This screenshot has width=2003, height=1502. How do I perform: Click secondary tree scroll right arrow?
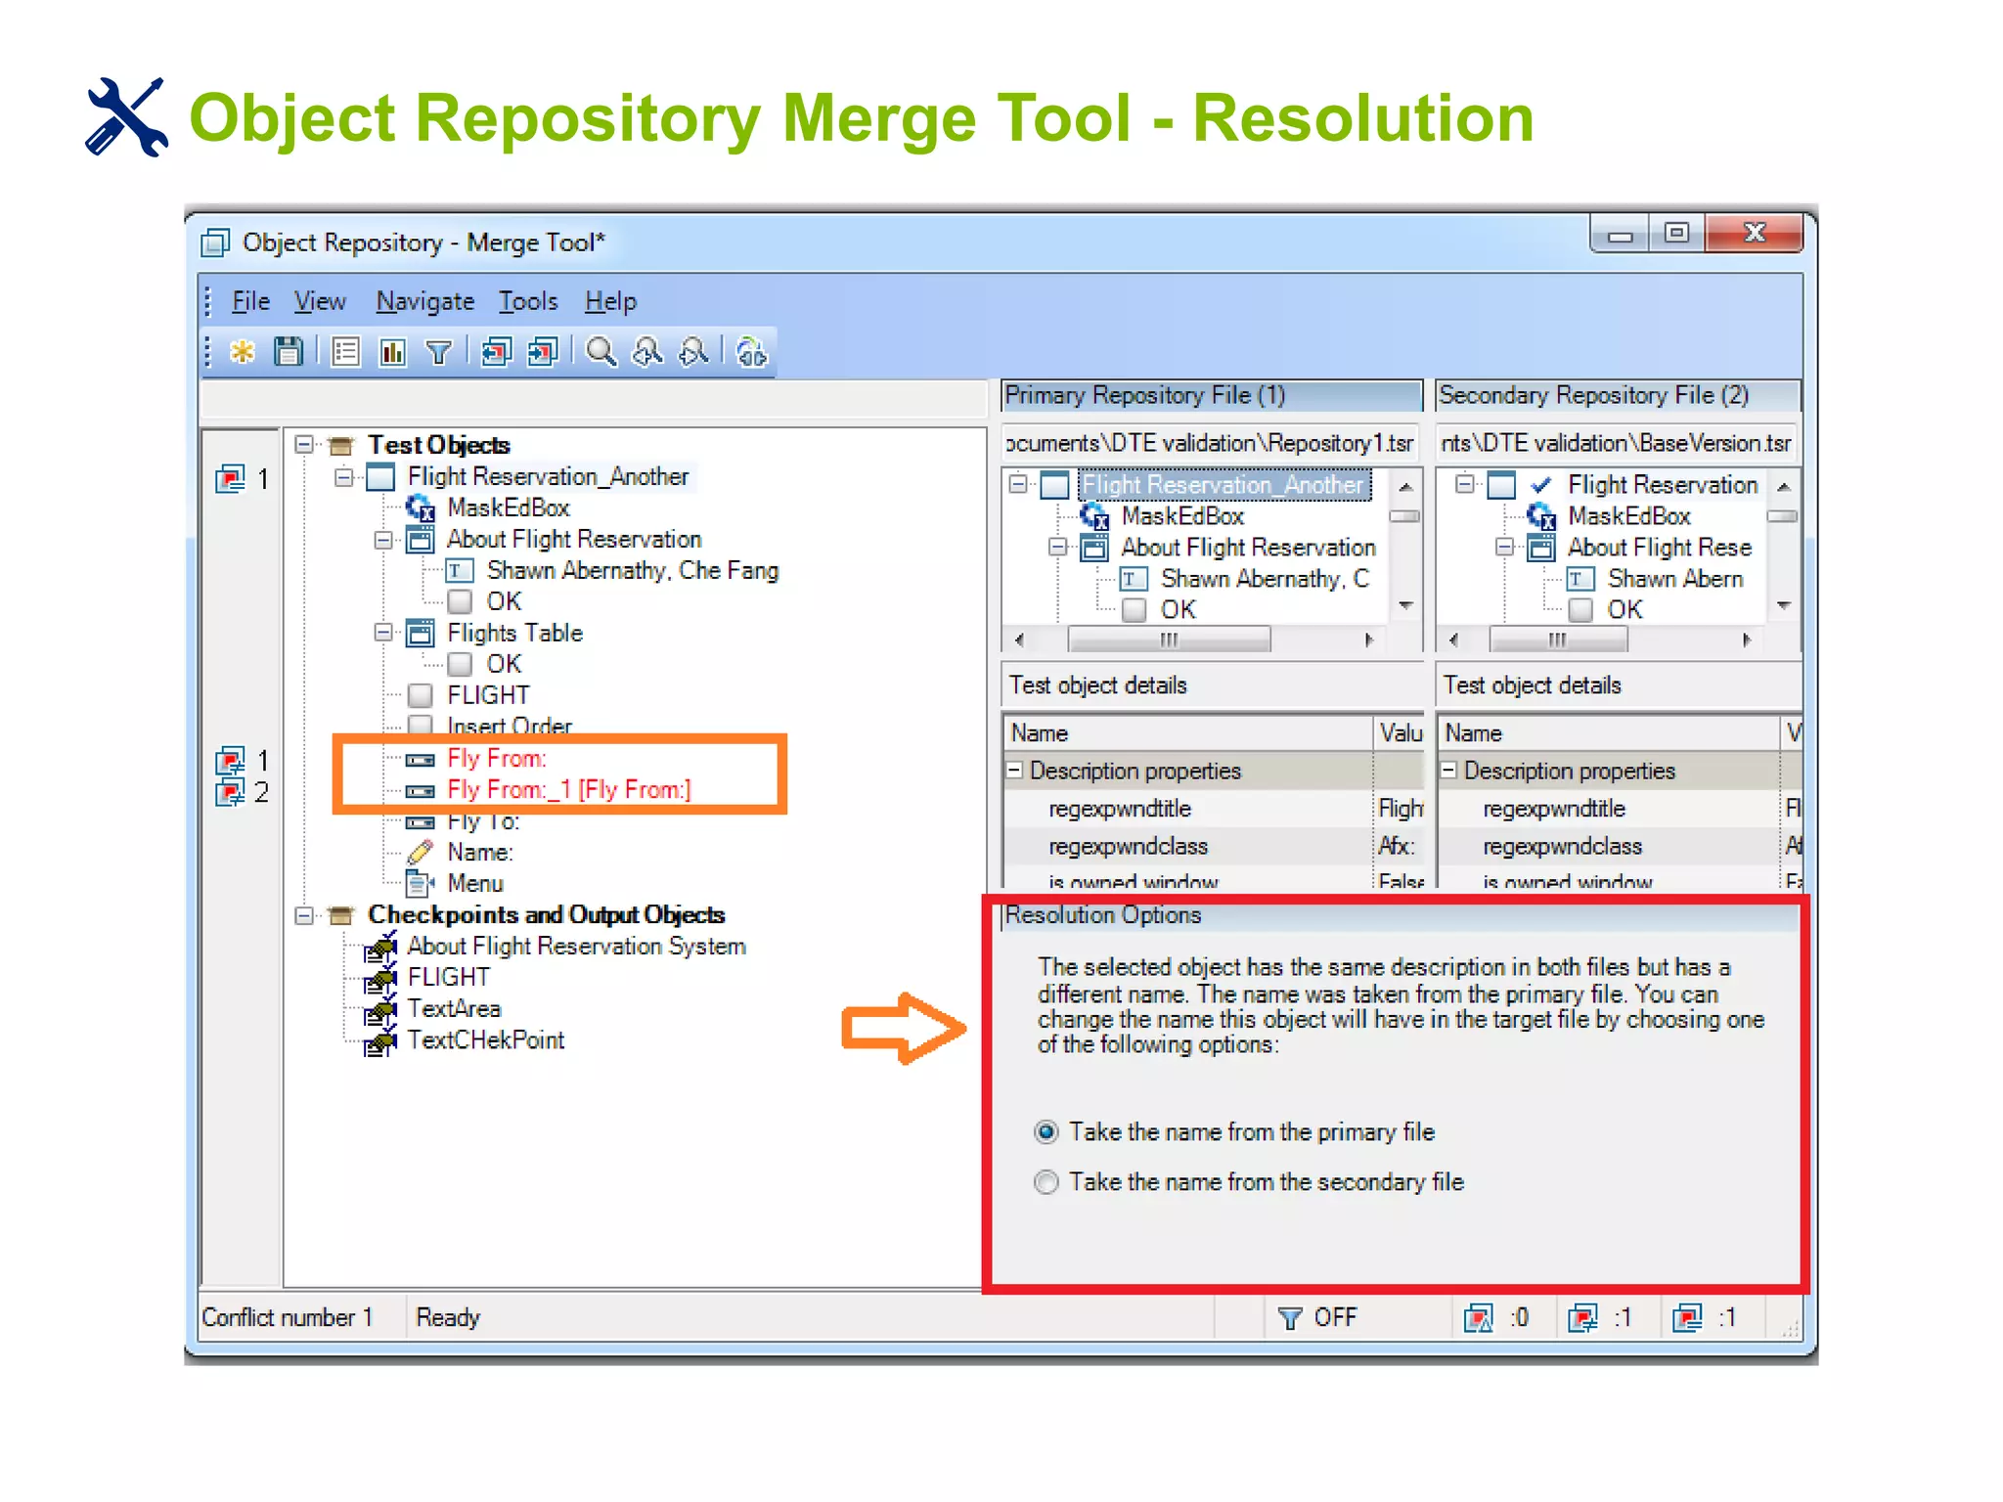(1747, 640)
